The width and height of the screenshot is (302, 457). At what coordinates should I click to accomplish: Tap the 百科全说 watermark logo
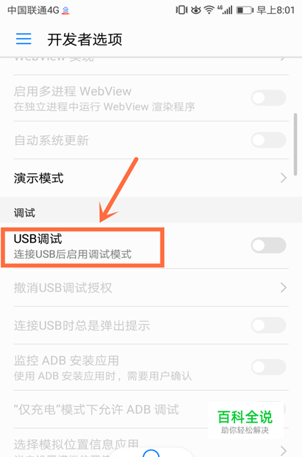click(x=245, y=421)
